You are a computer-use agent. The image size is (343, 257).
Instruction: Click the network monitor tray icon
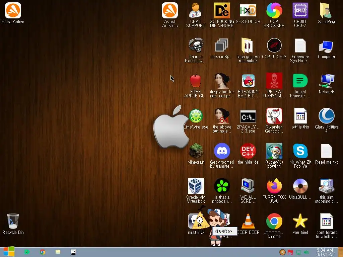click(298, 252)
